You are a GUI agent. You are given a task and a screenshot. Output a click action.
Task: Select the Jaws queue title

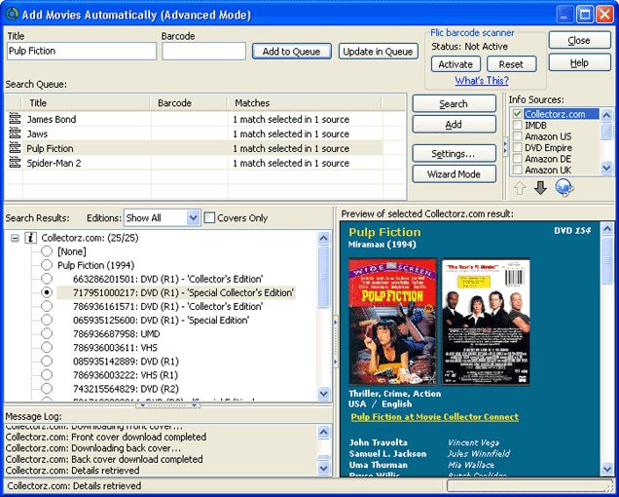click(x=37, y=134)
